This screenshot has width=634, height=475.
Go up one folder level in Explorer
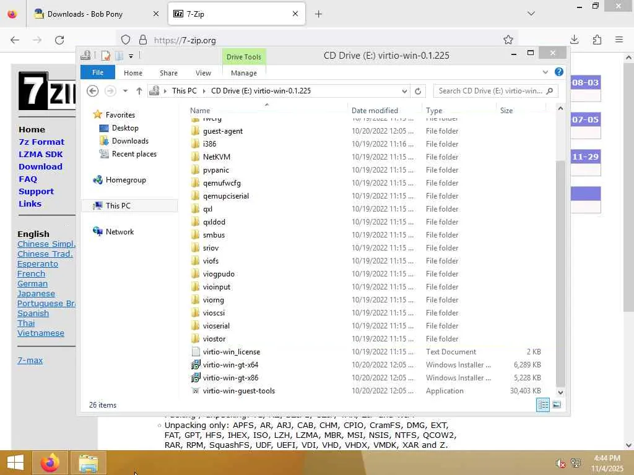tap(139, 91)
